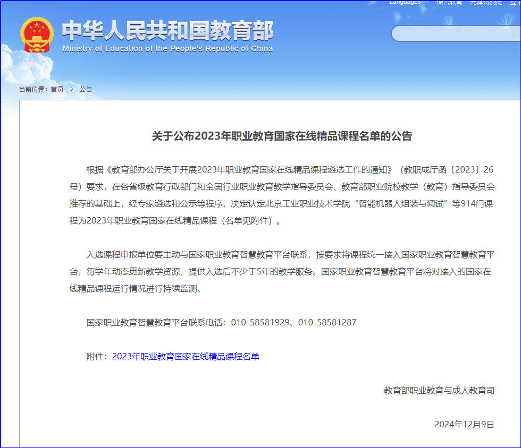
Task: Open the 微言教育 link in top bar
Action: click(x=449, y=2)
